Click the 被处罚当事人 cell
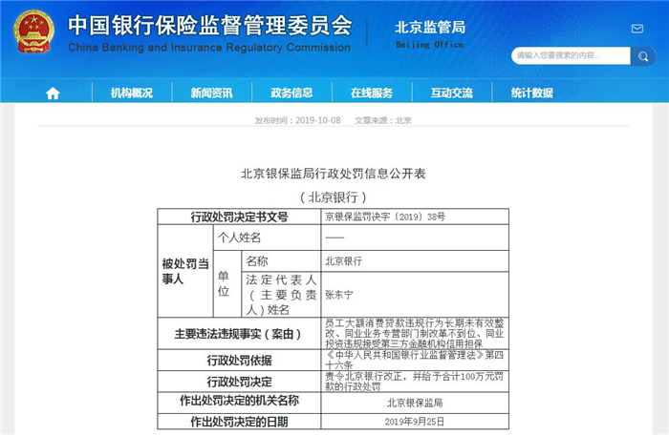This screenshot has width=669, height=435. coord(185,271)
